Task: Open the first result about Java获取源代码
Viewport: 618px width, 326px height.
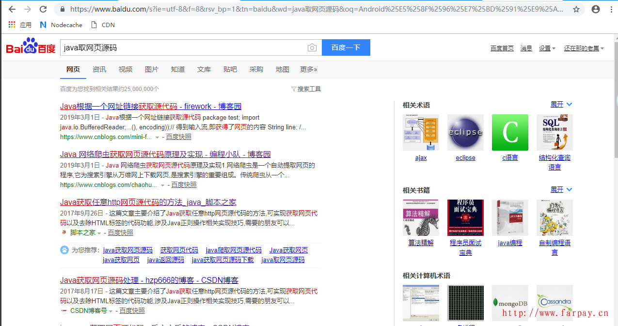Action: point(150,106)
